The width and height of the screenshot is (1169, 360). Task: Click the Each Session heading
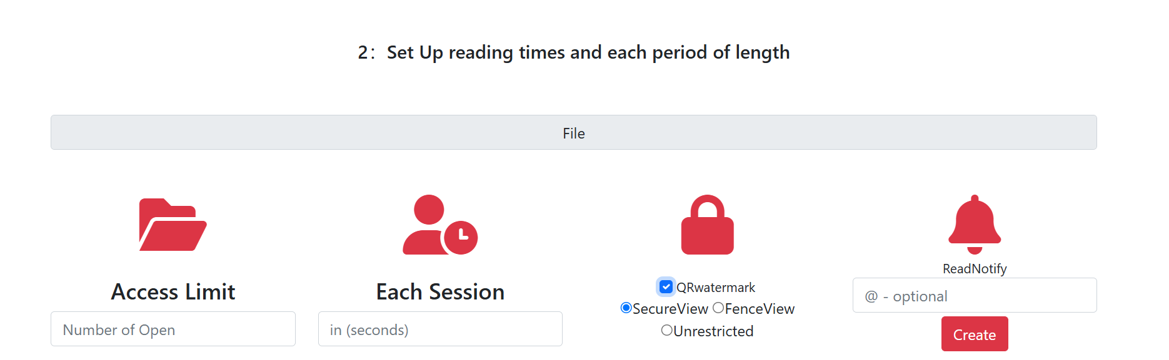[440, 292]
